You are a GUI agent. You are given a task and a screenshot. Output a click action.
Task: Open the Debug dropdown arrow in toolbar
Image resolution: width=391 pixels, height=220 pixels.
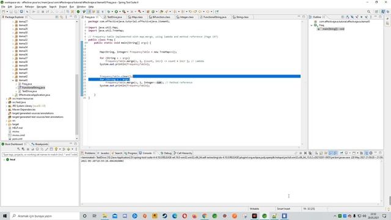[x=112, y=12]
